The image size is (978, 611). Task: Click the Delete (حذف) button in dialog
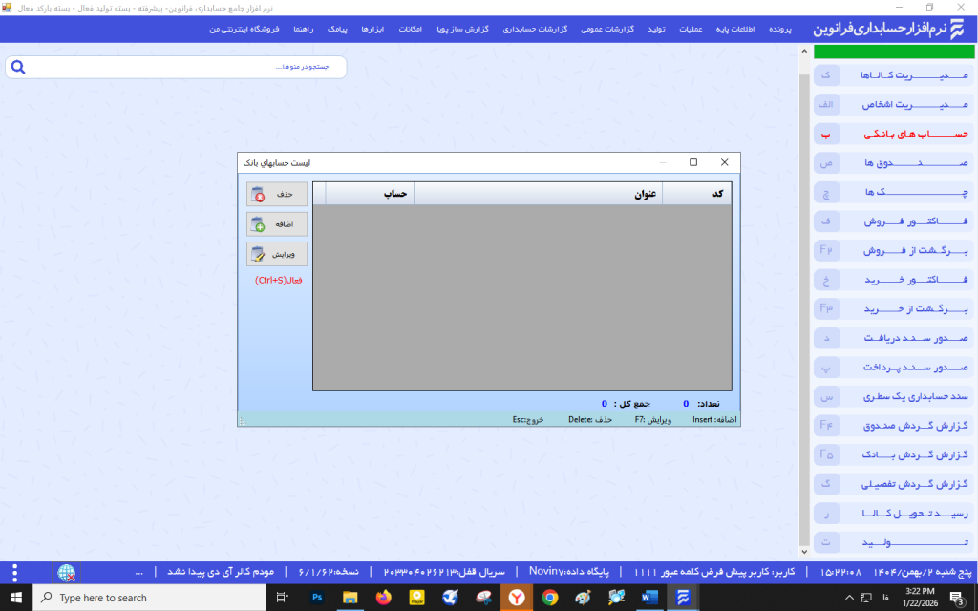277,195
